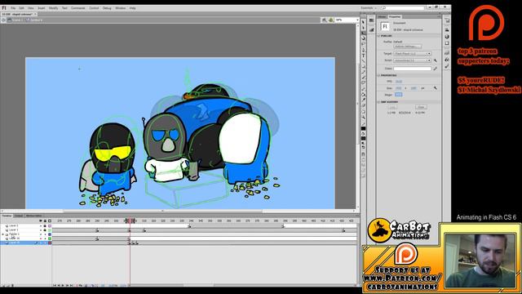Screen dimensions: 522x294
Task: Open the Script dropdown in Publish section
Action: [x=413, y=60]
